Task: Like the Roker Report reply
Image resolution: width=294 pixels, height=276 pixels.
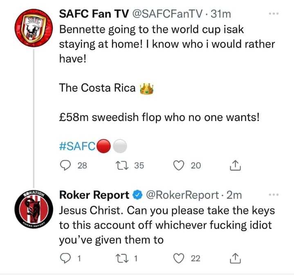Action: pyautogui.click(x=179, y=258)
